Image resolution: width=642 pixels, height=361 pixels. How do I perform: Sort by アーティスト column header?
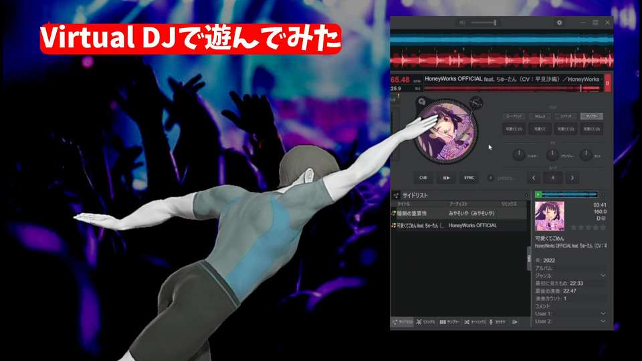[x=458, y=204]
